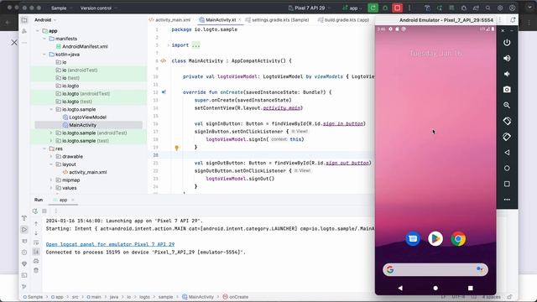Stop the running app with the red button
This screenshot has height=302, width=537.
[397, 8]
